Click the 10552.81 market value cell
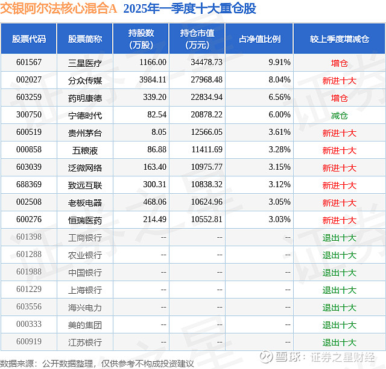 point(207,219)
